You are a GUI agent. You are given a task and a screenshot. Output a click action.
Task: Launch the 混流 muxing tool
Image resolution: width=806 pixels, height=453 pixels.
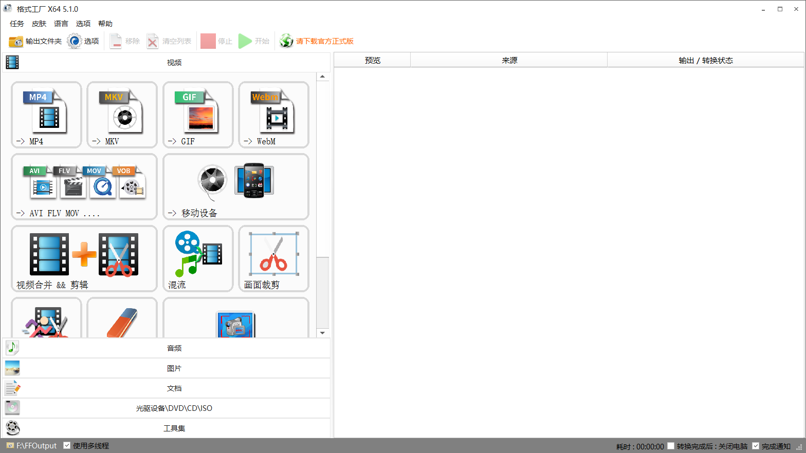198,258
